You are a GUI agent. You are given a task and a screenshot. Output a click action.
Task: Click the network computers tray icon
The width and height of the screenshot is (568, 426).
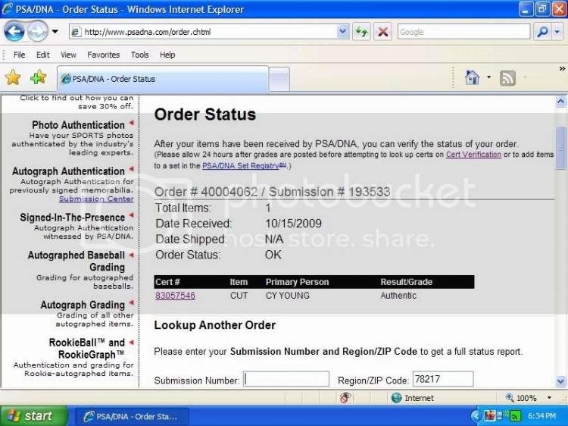click(502, 415)
